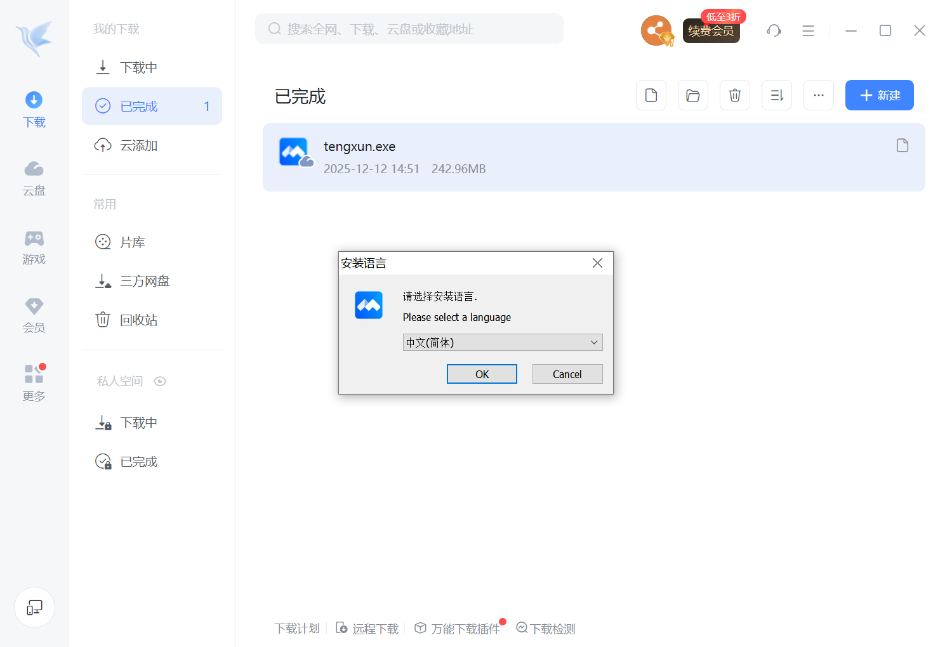Viewport: 952px width, 647px height.
Task: Expand the install language dropdown
Action: pyautogui.click(x=503, y=343)
